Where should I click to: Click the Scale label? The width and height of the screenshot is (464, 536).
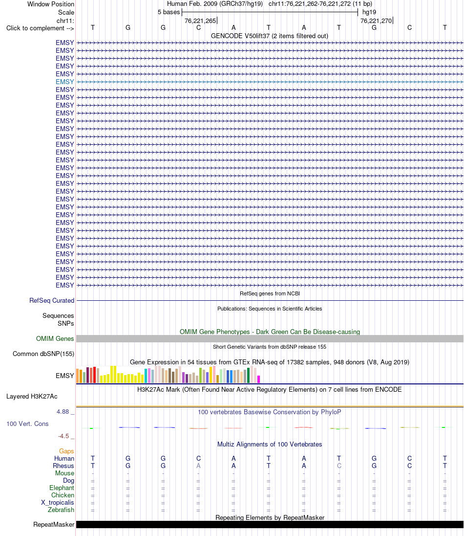(x=66, y=12)
